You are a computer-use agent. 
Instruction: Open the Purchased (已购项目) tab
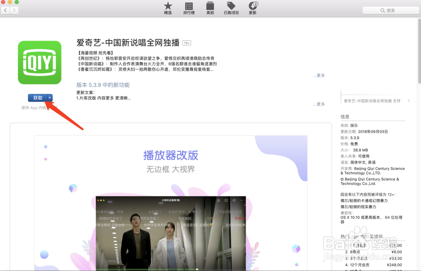click(x=231, y=8)
